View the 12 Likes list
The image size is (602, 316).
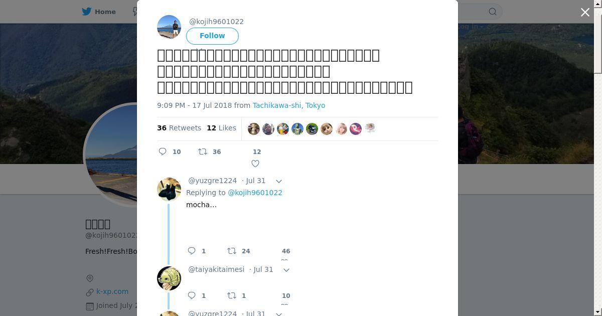click(221, 128)
